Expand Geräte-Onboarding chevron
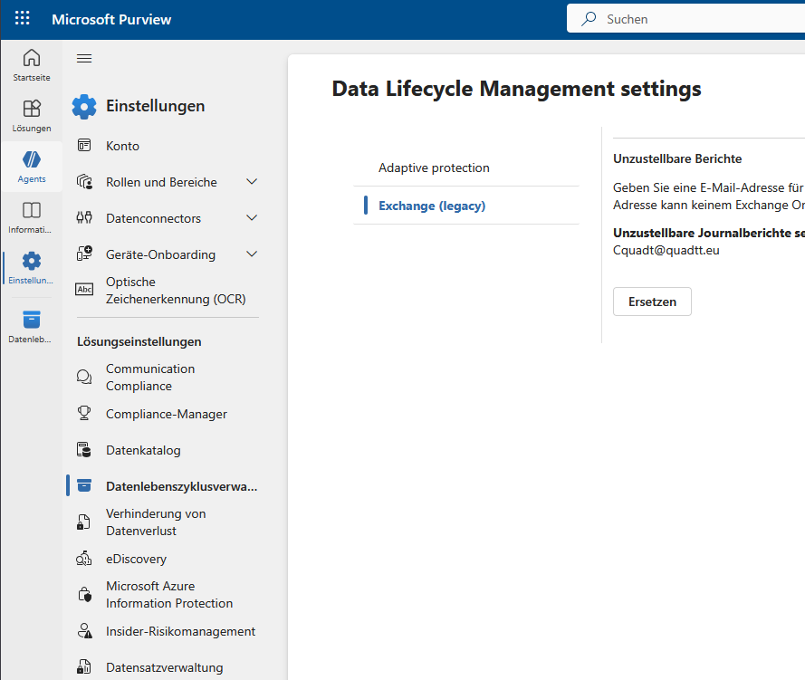 [x=252, y=254]
